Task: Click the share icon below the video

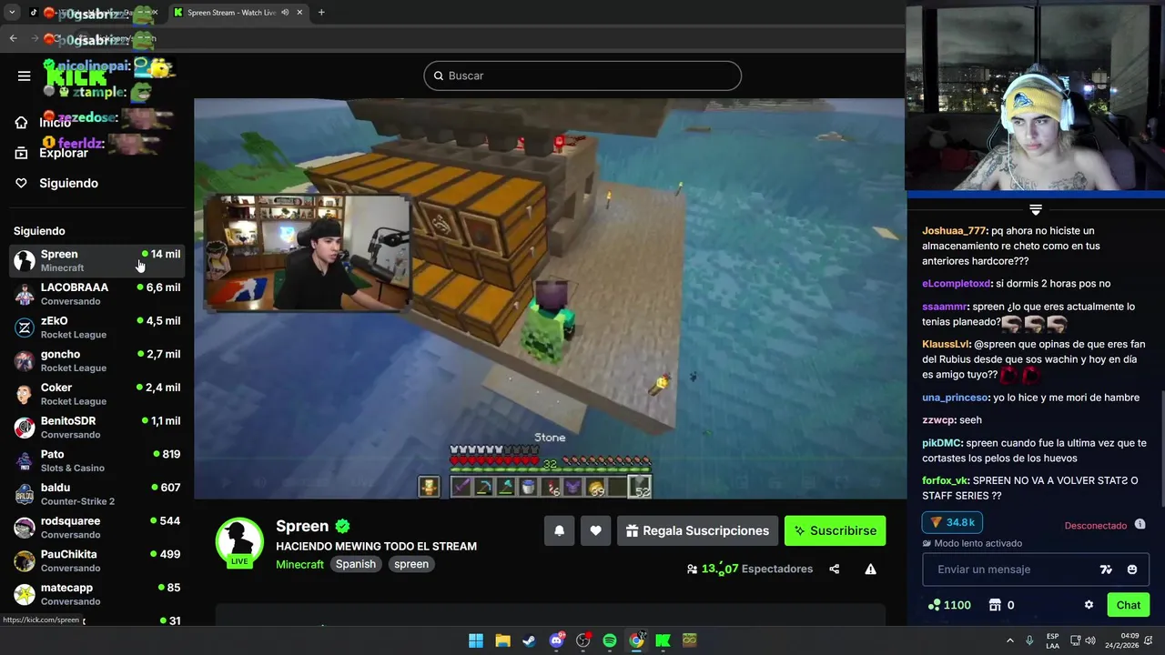Action: pos(834,569)
